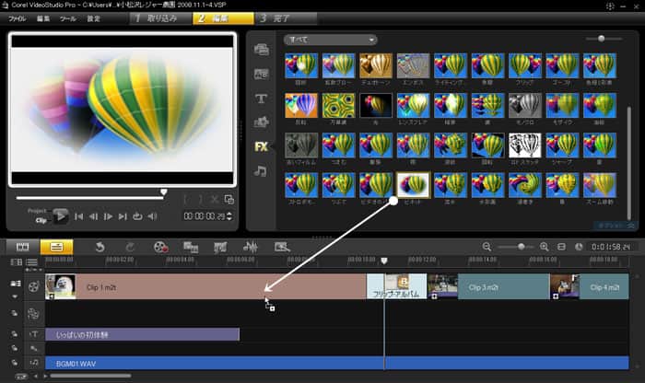Switch to Timeline view

click(x=56, y=247)
